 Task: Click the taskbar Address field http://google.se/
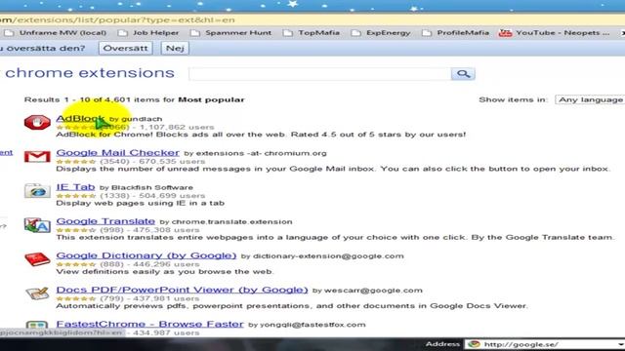tap(544, 344)
